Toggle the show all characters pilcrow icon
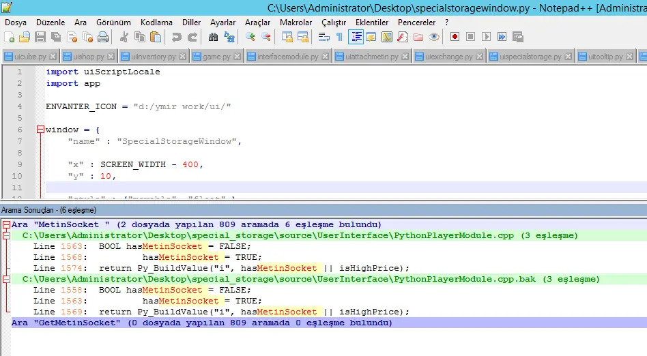 point(339,37)
